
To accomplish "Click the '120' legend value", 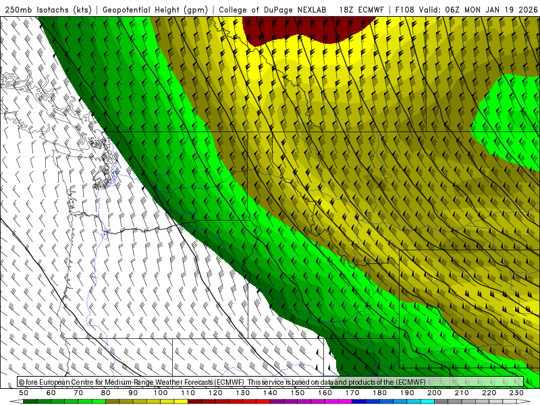I will [x=215, y=393].
